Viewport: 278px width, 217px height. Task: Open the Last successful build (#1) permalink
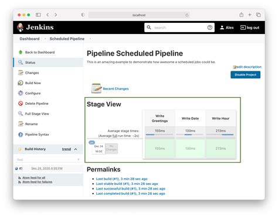coord(131,188)
